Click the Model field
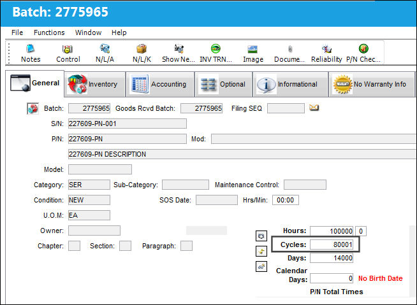Viewport: 417px width, 305px height. 100,169
